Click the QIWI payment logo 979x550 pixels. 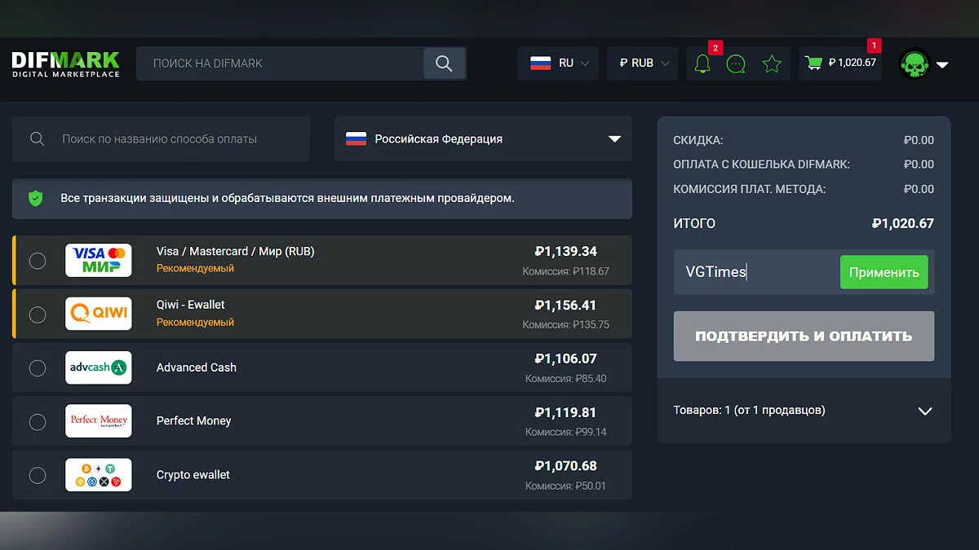98,314
